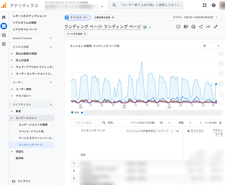Click the note icon in report toolbar
The image size is (225, 185).
pyautogui.click(x=178, y=27)
